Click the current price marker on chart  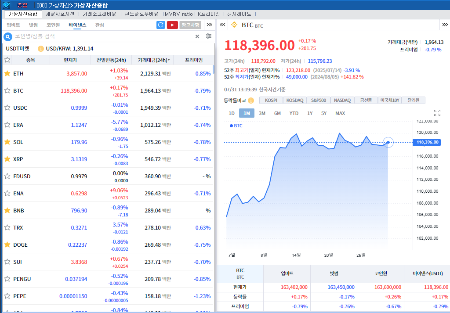388,142
